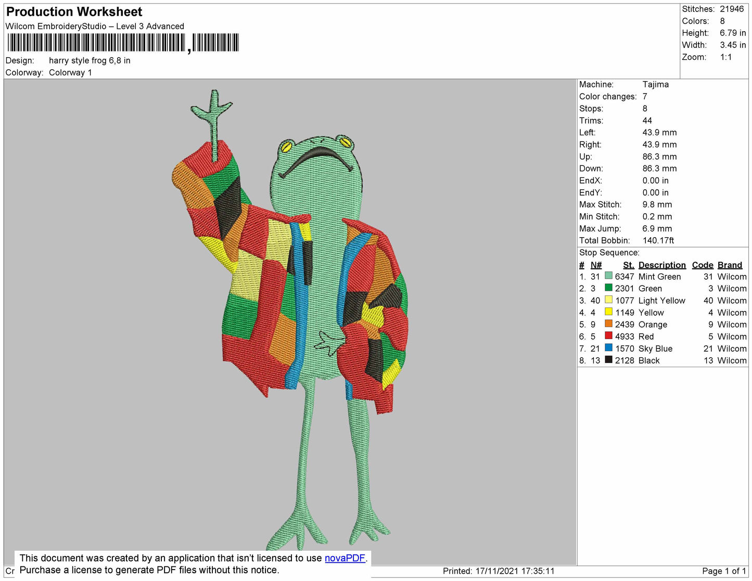Click the Colors value '8' in the header
Screen dimensions: 752x581
[x=722, y=21]
